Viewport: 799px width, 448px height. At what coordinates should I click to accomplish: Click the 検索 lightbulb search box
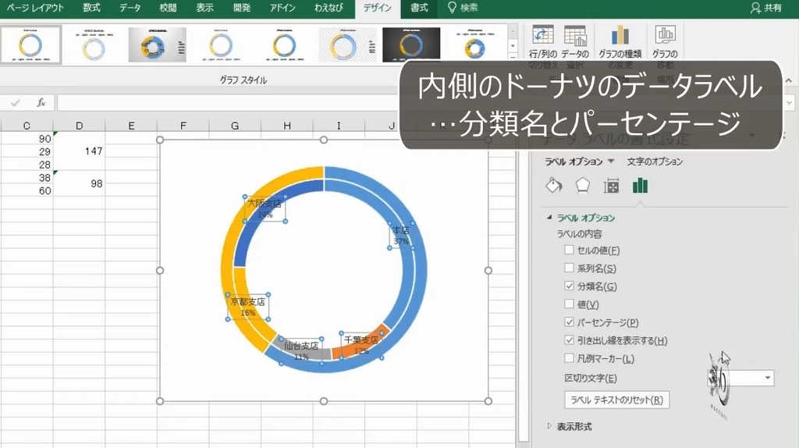click(x=463, y=8)
